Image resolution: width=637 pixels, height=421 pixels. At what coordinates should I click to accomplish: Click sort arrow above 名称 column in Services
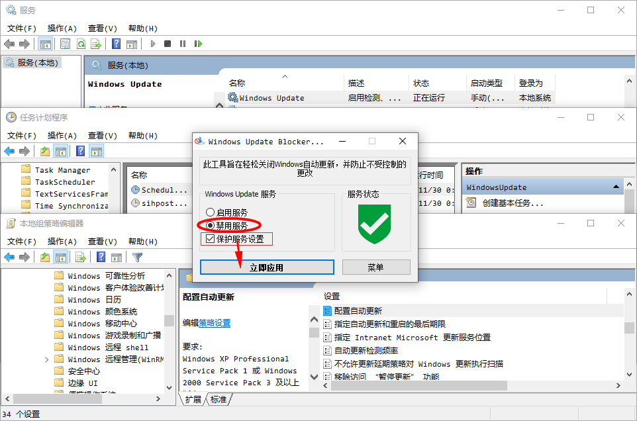[285, 76]
